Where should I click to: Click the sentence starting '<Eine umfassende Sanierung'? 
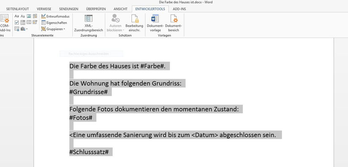coord(173,135)
